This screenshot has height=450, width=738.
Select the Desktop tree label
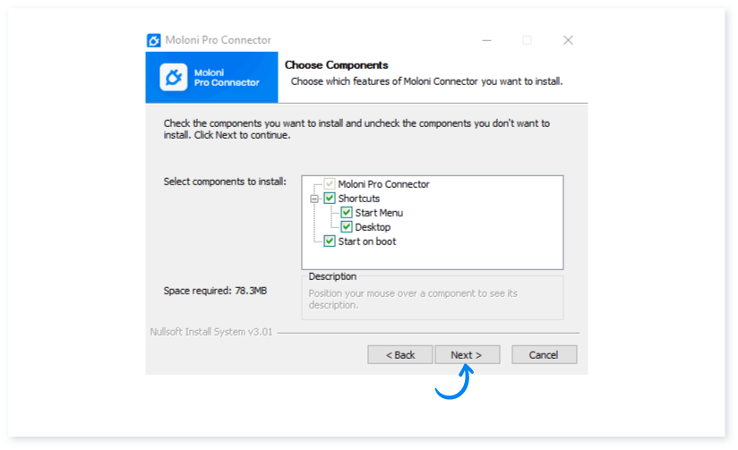pyautogui.click(x=373, y=227)
